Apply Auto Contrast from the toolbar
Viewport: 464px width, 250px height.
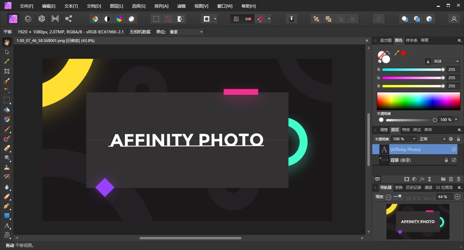(107, 19)
